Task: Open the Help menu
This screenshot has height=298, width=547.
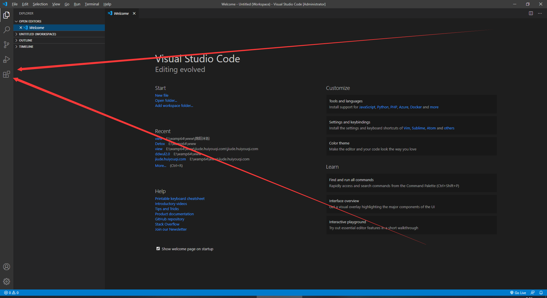Action: (107, 4)
